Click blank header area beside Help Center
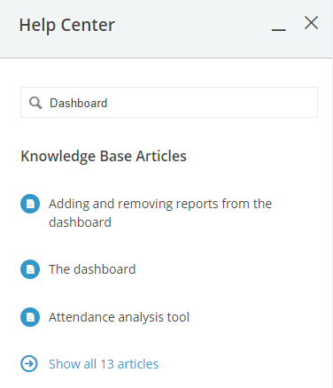 click(x=192, y=27)
